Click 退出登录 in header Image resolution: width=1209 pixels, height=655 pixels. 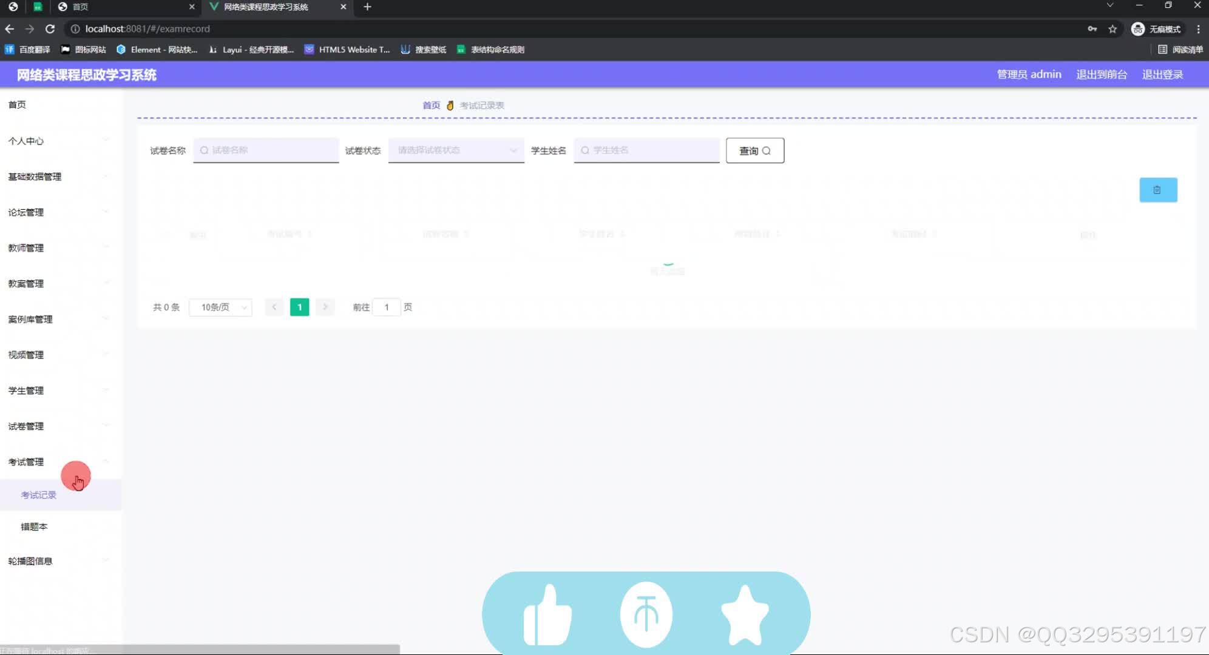1162,75
